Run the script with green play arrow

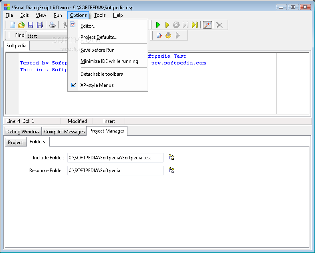(158, 25)
